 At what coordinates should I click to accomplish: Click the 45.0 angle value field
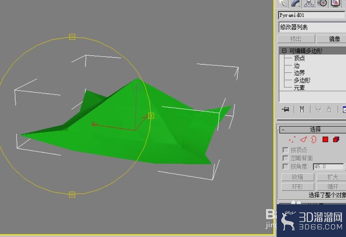[328, 167]
